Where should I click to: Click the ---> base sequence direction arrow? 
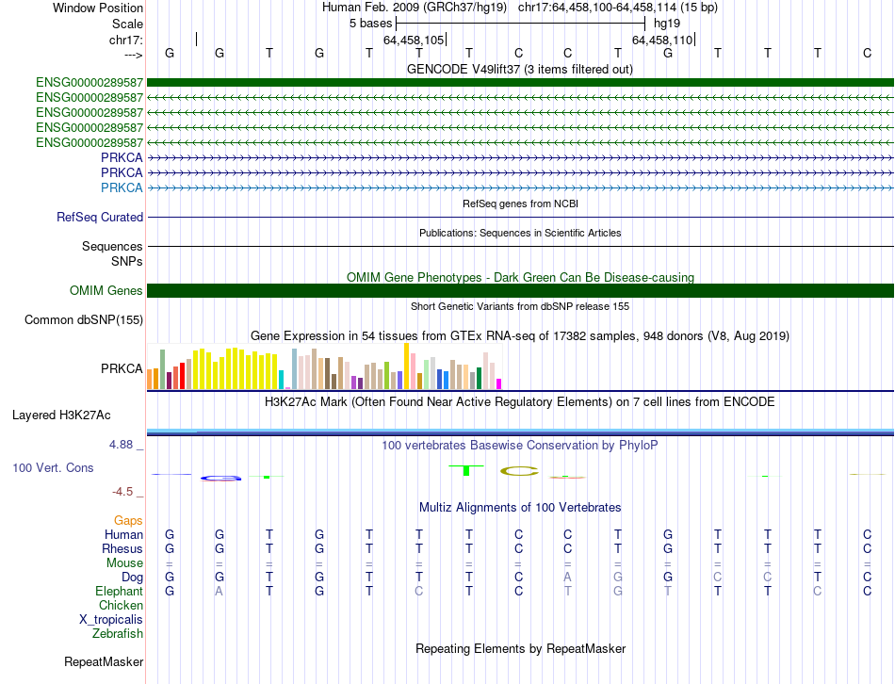133,55
